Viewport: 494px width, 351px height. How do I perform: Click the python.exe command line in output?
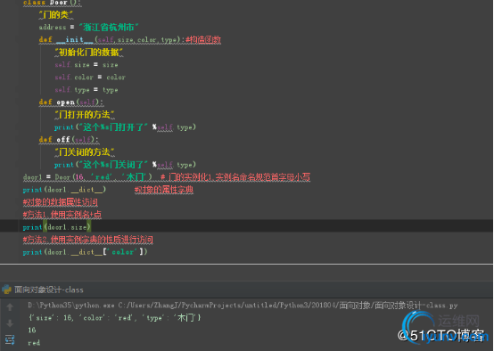[x=243, y=306]
